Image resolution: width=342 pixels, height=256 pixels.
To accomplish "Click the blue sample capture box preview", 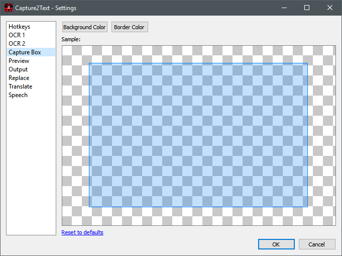I will click(x=198, y=135).
